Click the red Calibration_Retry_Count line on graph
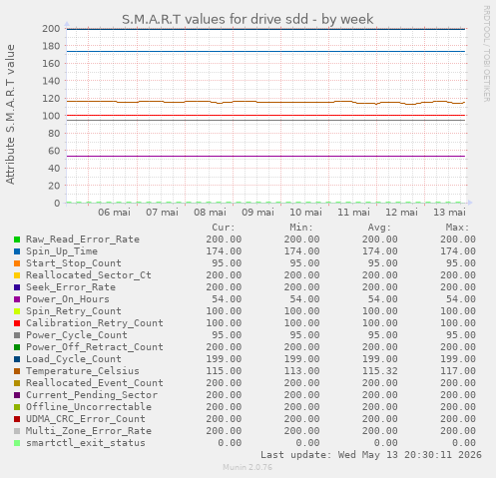Viewport: 496px width, 478px height. coord(266,116)
